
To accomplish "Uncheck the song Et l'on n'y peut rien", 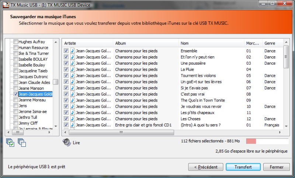I will coord(66,57).
